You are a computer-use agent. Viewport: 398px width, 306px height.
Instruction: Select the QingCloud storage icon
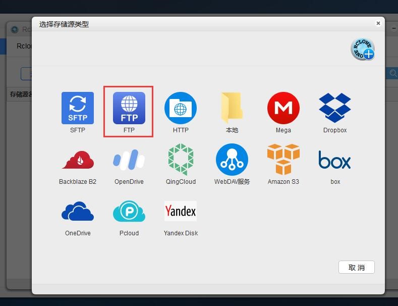(181, 160)
